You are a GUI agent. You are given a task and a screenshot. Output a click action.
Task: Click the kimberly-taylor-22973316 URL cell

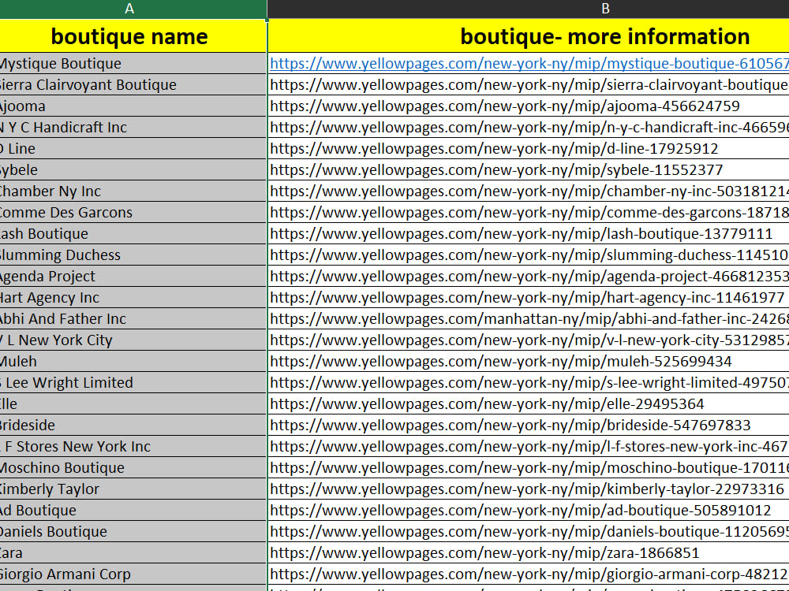[x=529, y=489]
